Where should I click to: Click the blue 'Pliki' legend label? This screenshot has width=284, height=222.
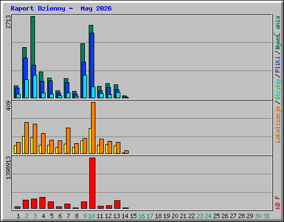[278, 64]
